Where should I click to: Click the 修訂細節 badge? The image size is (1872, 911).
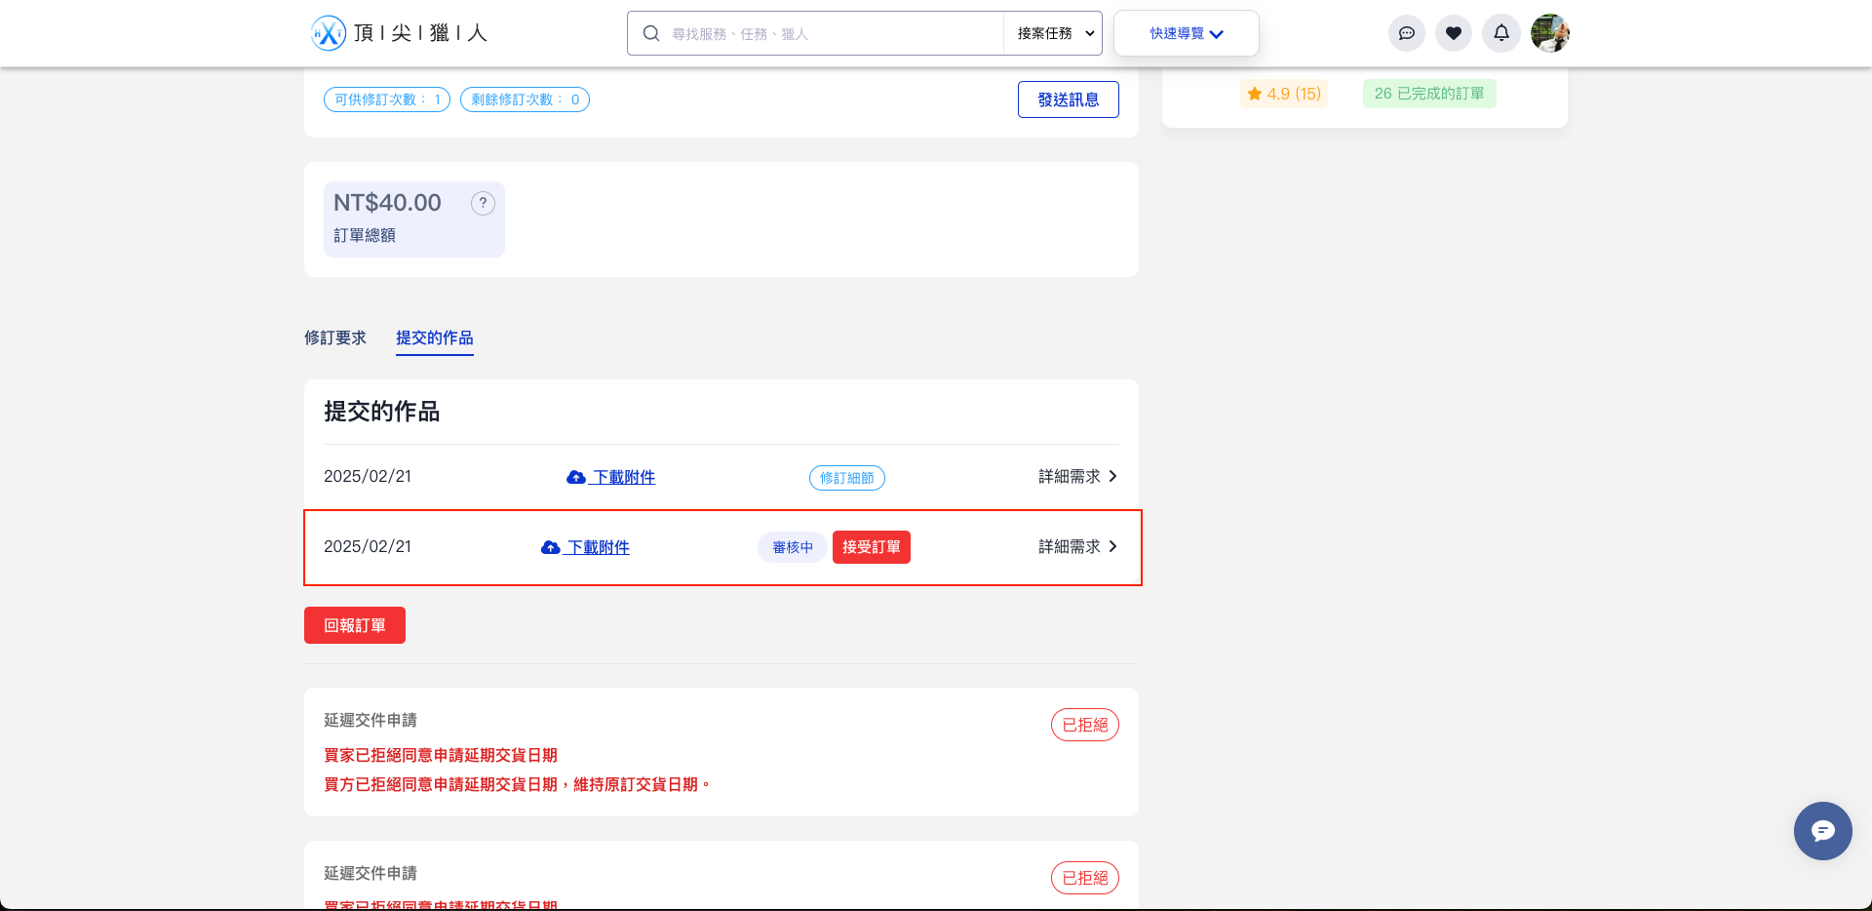pyautogui.click(x=846, y=477)
